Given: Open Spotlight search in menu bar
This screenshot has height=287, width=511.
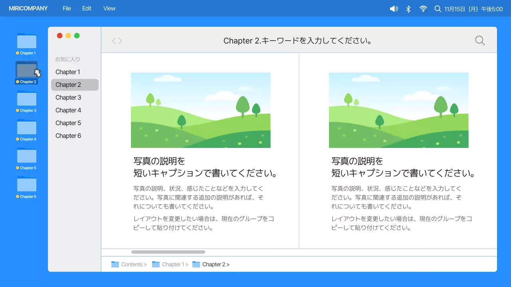Looking at the screenshot, I should coord(438,8).
